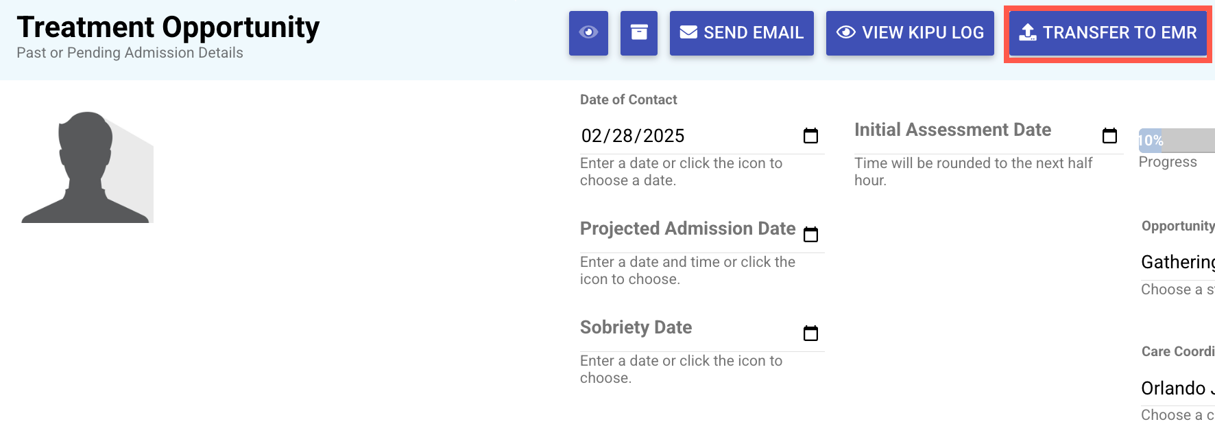Click the Send Email button

[x=741, y=33]
